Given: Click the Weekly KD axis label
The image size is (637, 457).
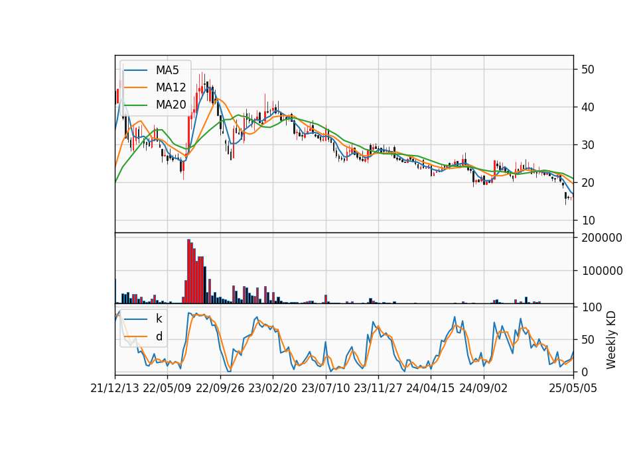Looking at the screenshot, I should click(611, 340).
